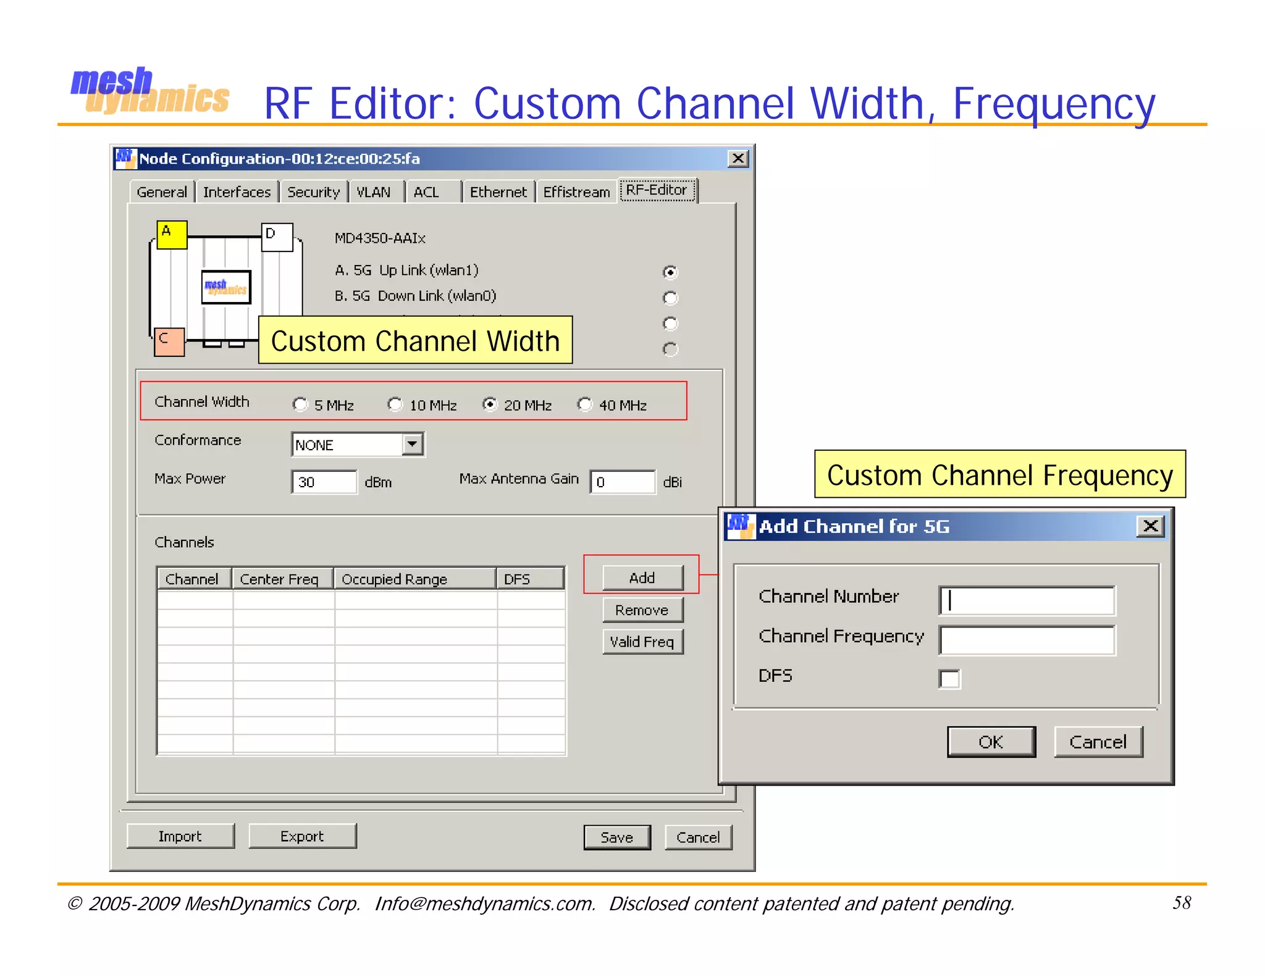Choose 20 MHz channel width
This screenshot has width=1265, height=977.
[490, 405]
